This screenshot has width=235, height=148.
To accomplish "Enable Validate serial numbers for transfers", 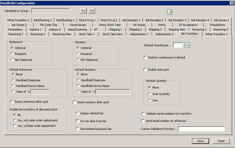I will [x=143, y=114].
